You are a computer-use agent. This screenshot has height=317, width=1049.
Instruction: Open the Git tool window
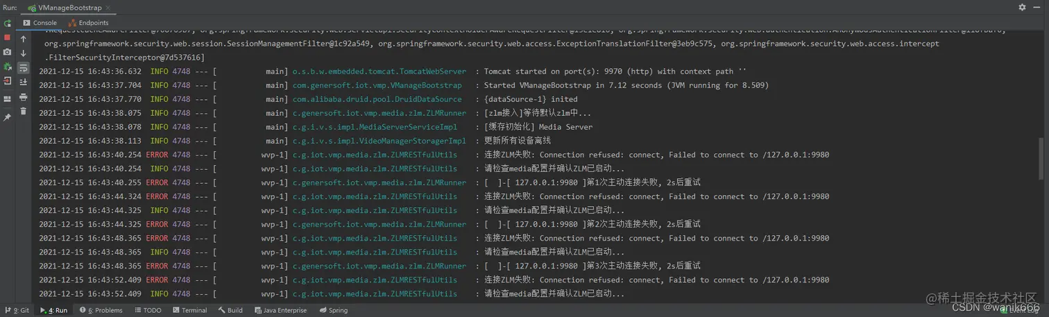pyautogui.click(x=17, y=310)
